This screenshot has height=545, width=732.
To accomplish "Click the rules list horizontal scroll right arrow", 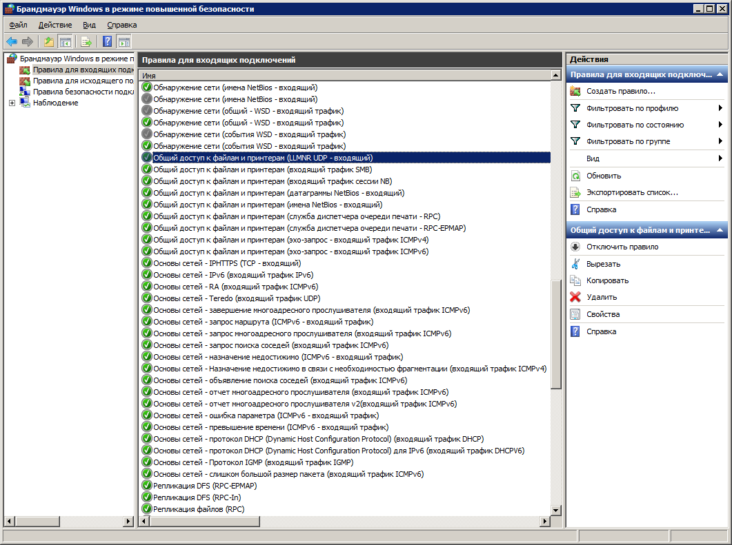I will click(545, 521).
